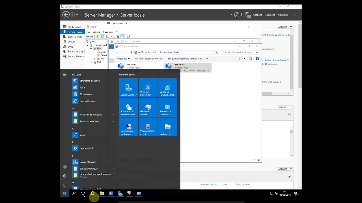
Task: Open the top ATTIVITÀ dropdown in Server Manager
Action: click(285, 27)
